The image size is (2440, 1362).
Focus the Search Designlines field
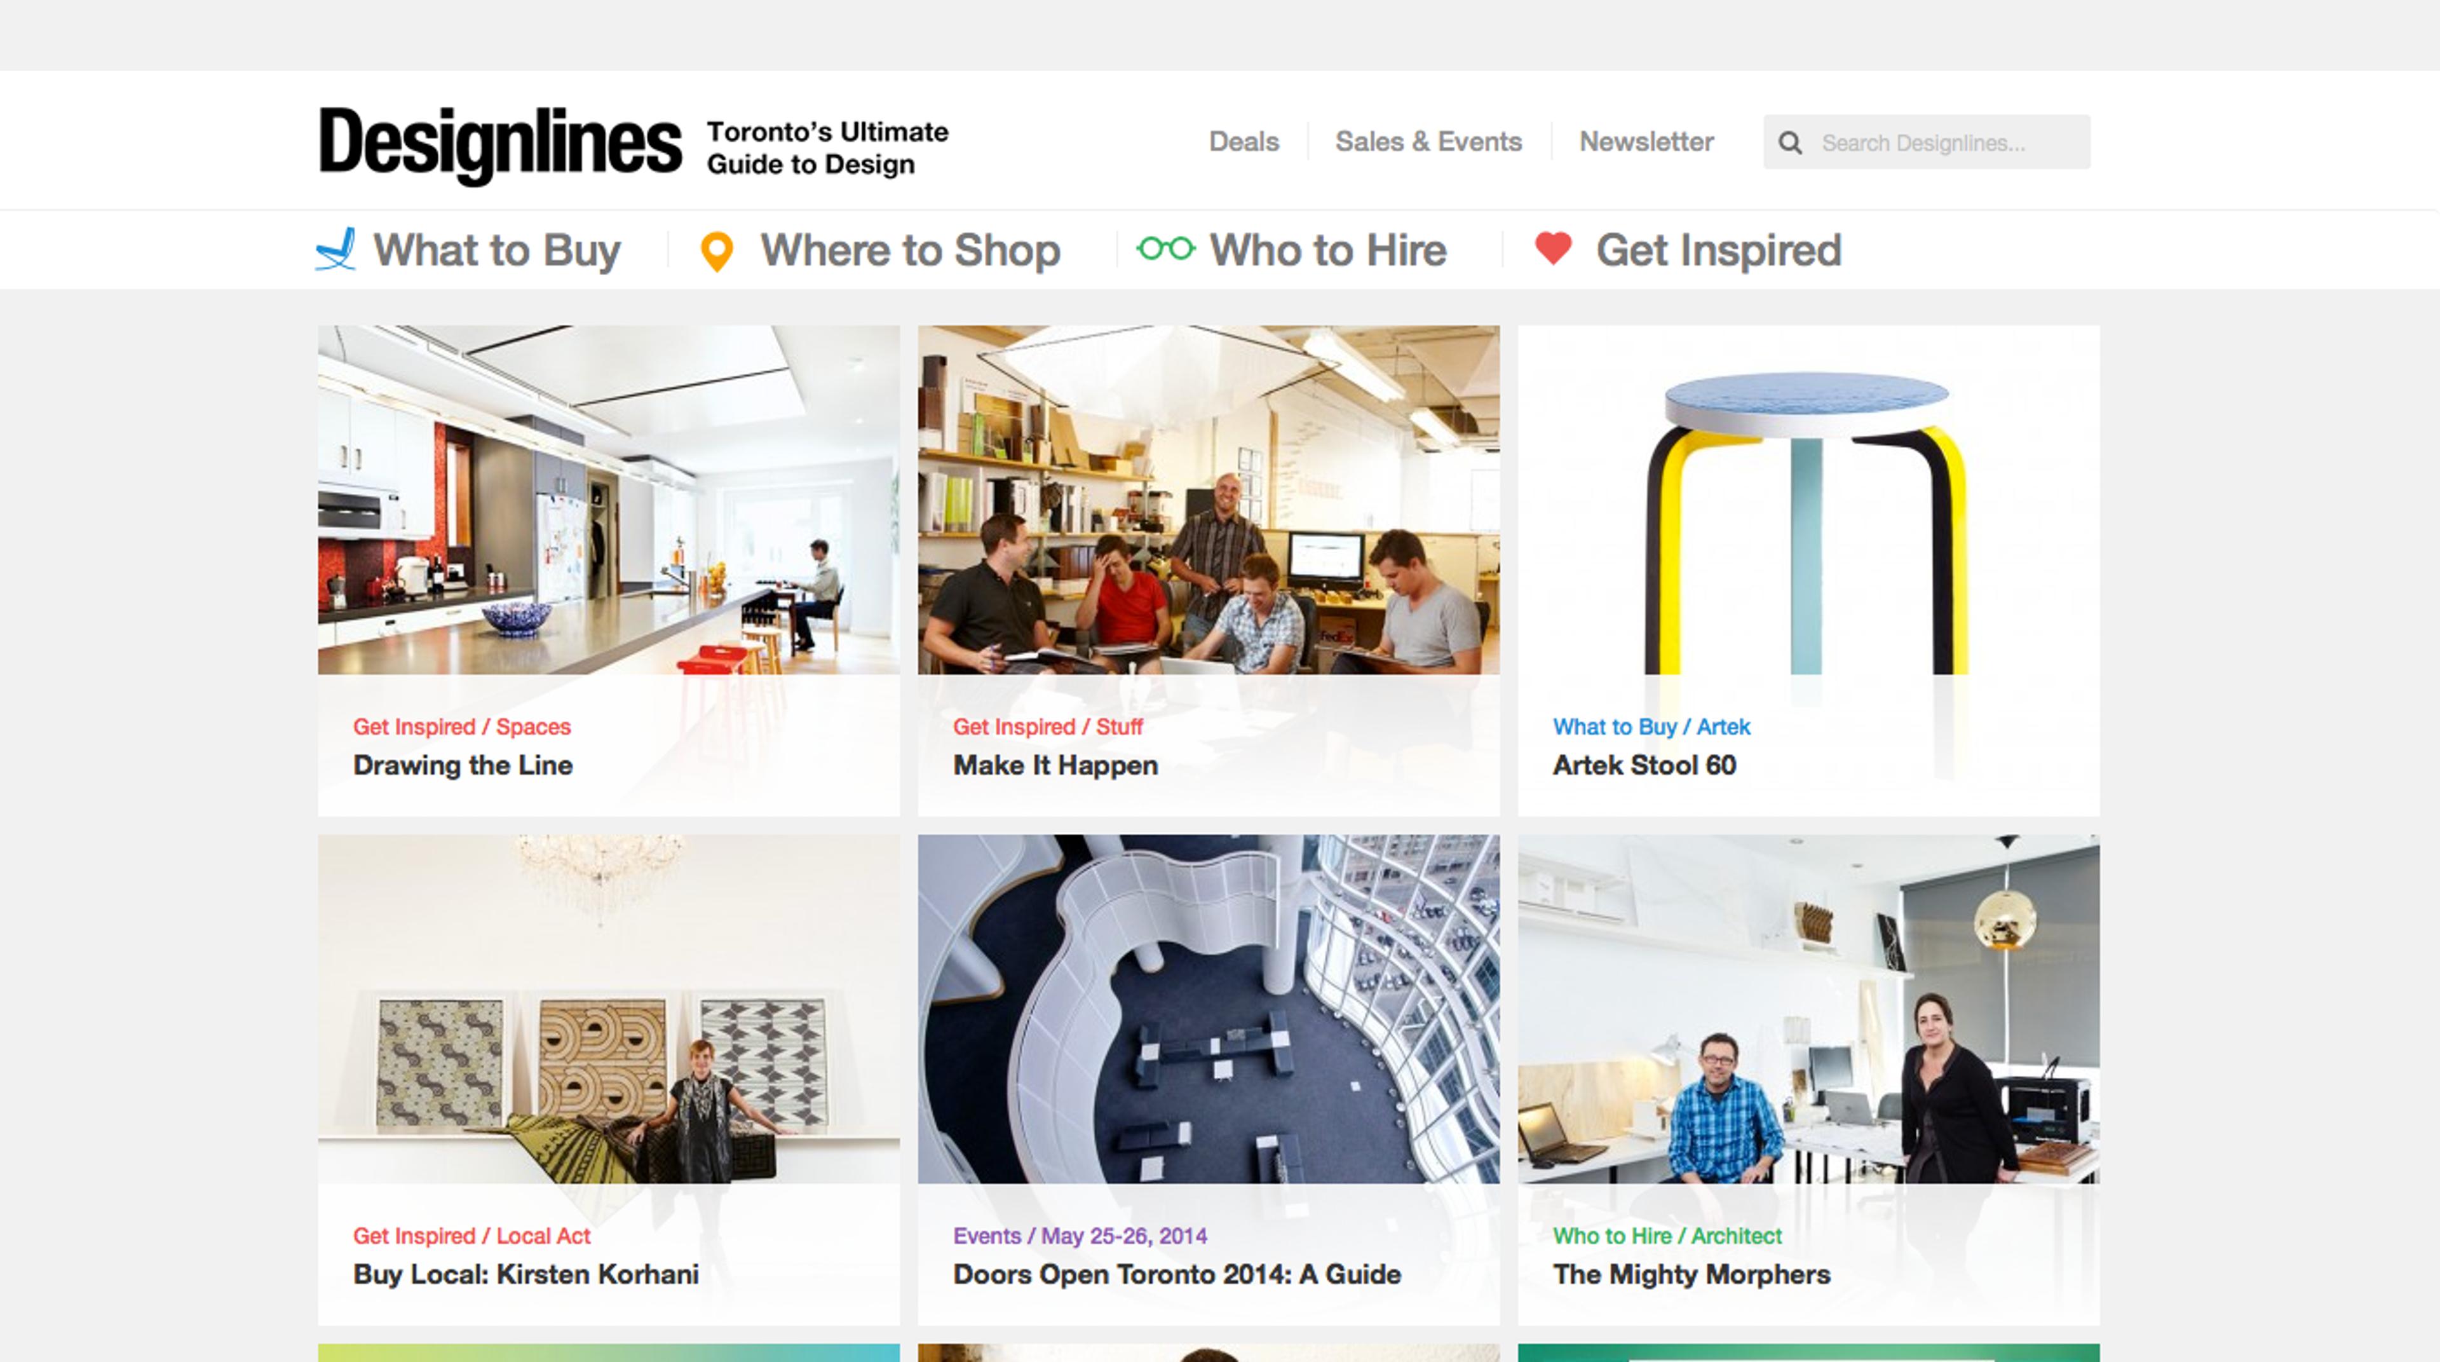(1927, 143)
